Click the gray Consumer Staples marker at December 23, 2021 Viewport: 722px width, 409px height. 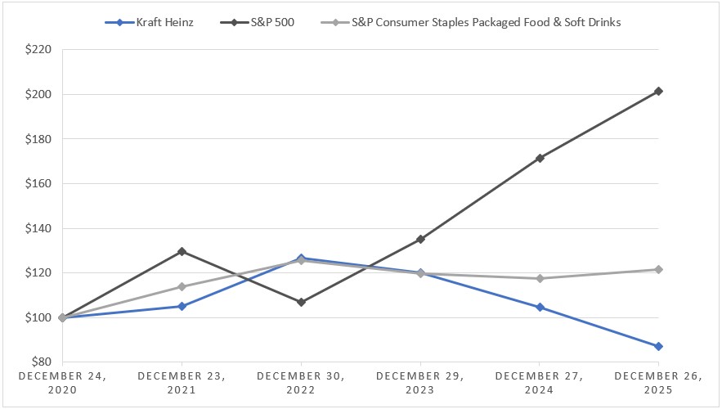point(182,286)
